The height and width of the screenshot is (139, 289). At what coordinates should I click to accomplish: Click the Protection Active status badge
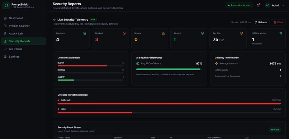[x=239, y=5]
